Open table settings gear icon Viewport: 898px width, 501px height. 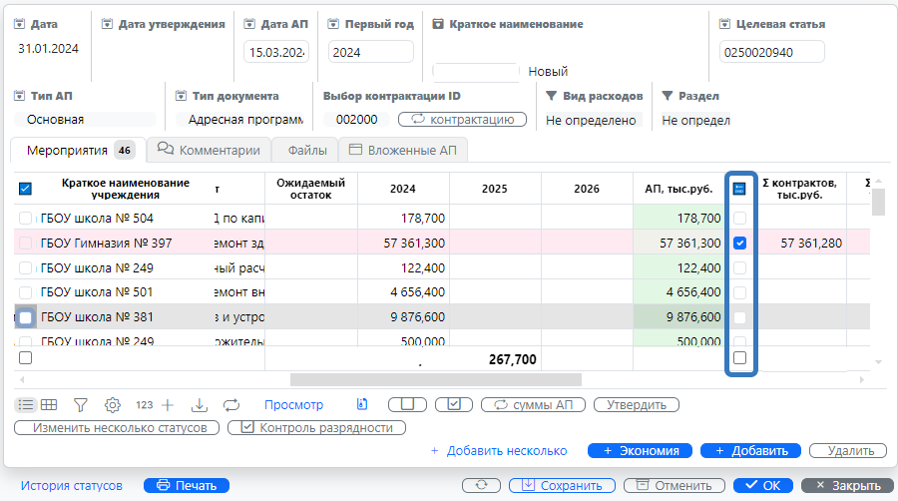113,404
